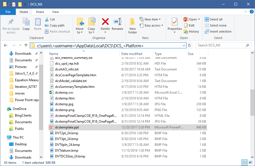Screen dimensions: 255x166
Task: Create a New folder using its ribbon icon
Action: (132, 25)
